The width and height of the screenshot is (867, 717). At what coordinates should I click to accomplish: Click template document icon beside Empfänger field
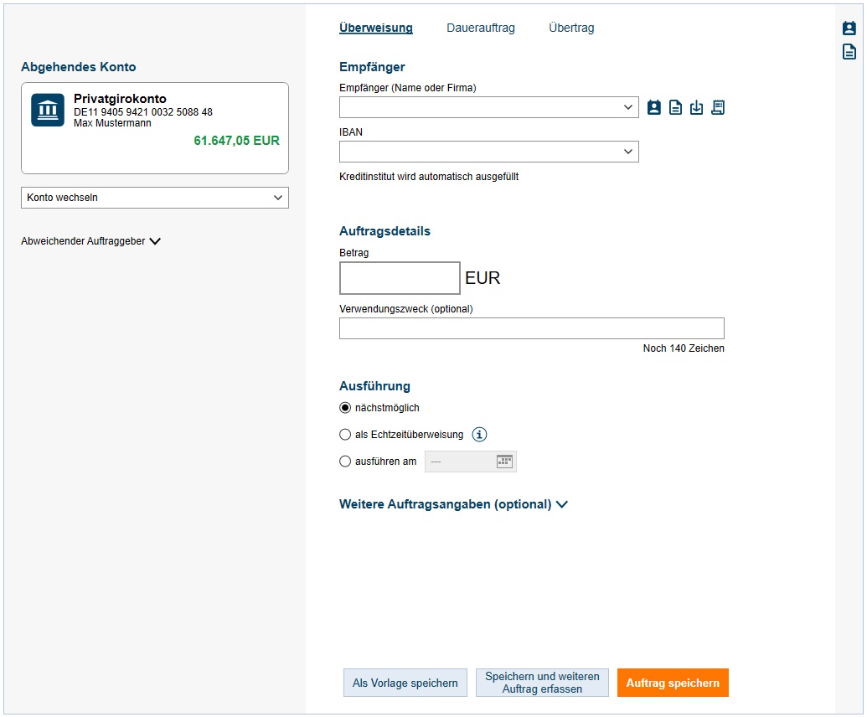pyautogui.click(x=675, y=107)
